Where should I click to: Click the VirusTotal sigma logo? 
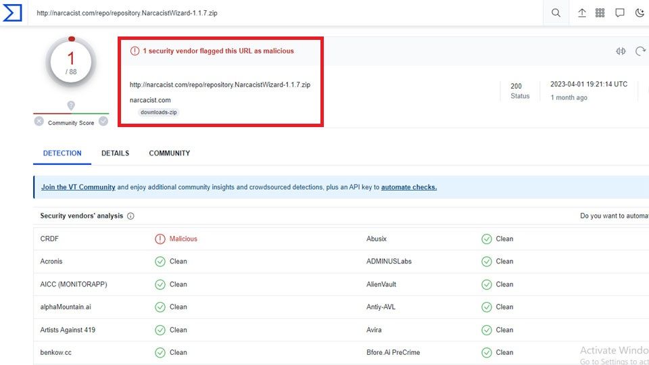[12, 13]
